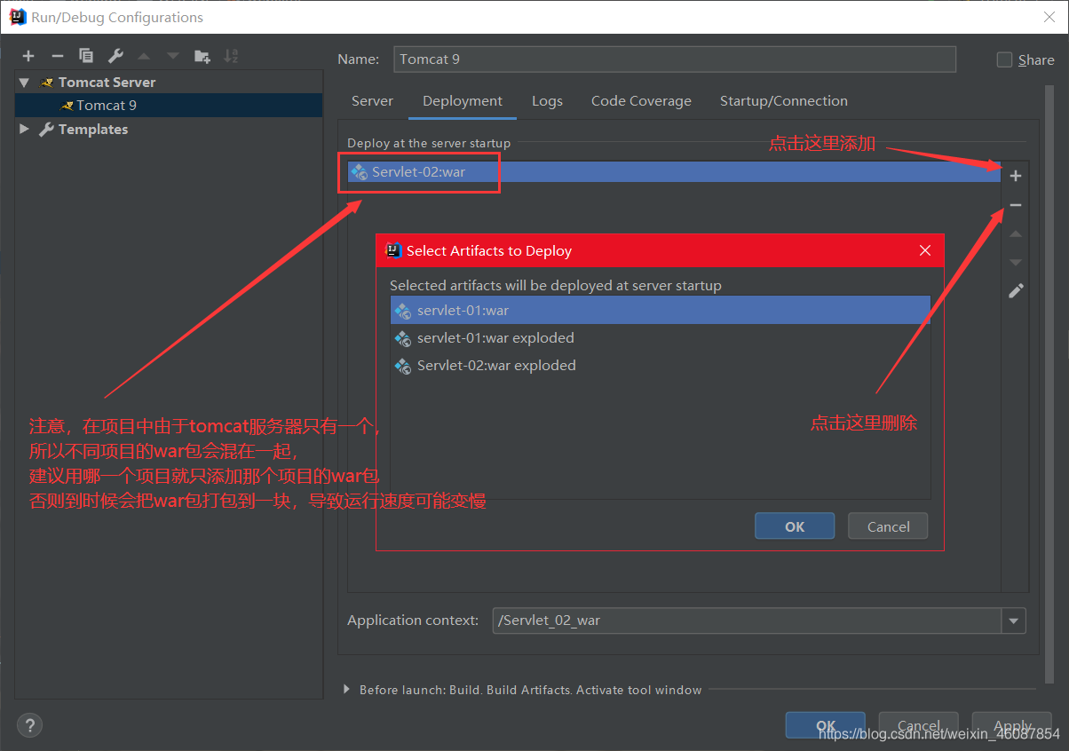The height and width of the screenshot is (751, 1069).
Task: Edit Application context field /Servlet_02_war
Action: click(x=747, y=621)
